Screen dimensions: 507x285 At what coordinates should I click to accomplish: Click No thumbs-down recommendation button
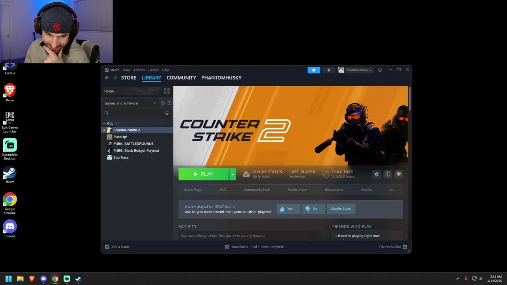click(x=313, y=209)
